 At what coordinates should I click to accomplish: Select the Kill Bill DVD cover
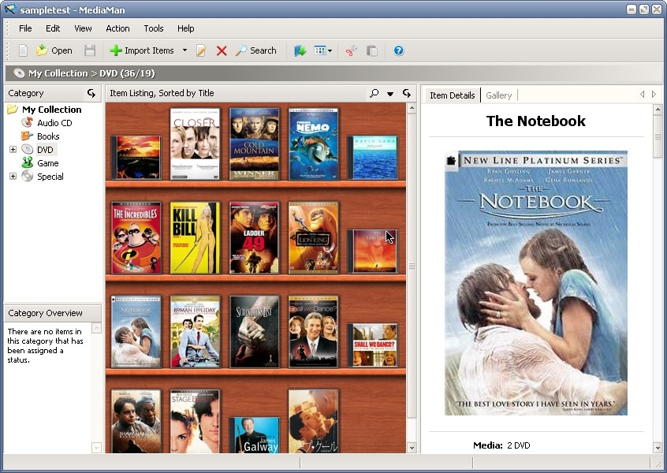(196, 238)
